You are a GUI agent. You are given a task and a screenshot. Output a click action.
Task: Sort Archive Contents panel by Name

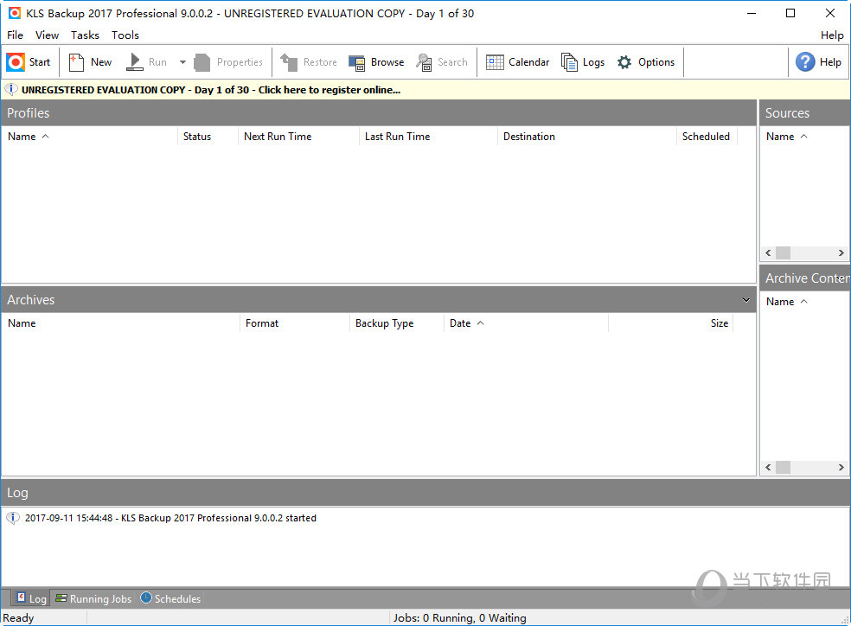tap(805, 302)
